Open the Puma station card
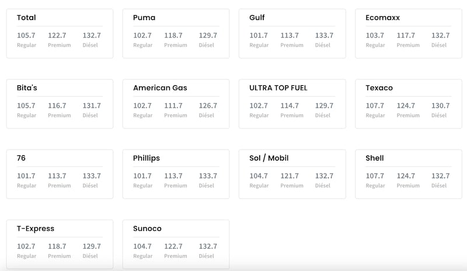Screen dimensions: 467x271 coord(144,18)
